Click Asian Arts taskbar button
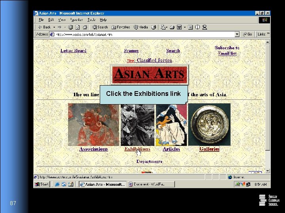This screenshot has height=213, width=285. [x=103, y=184]
